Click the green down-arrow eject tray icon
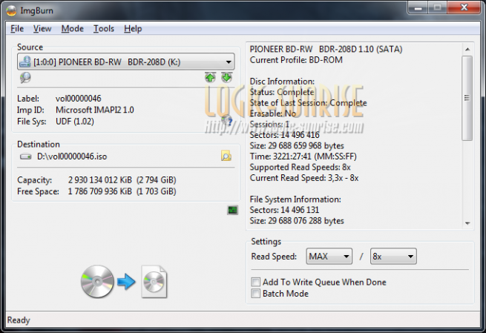Screen dimensions: 486x333 pyautogui.click(x=227, y=77)
